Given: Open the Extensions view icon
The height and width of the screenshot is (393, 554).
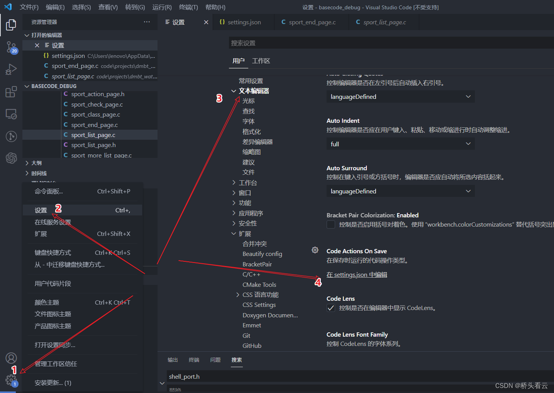Looking at the screenshot, I should [x=11, y=92].
